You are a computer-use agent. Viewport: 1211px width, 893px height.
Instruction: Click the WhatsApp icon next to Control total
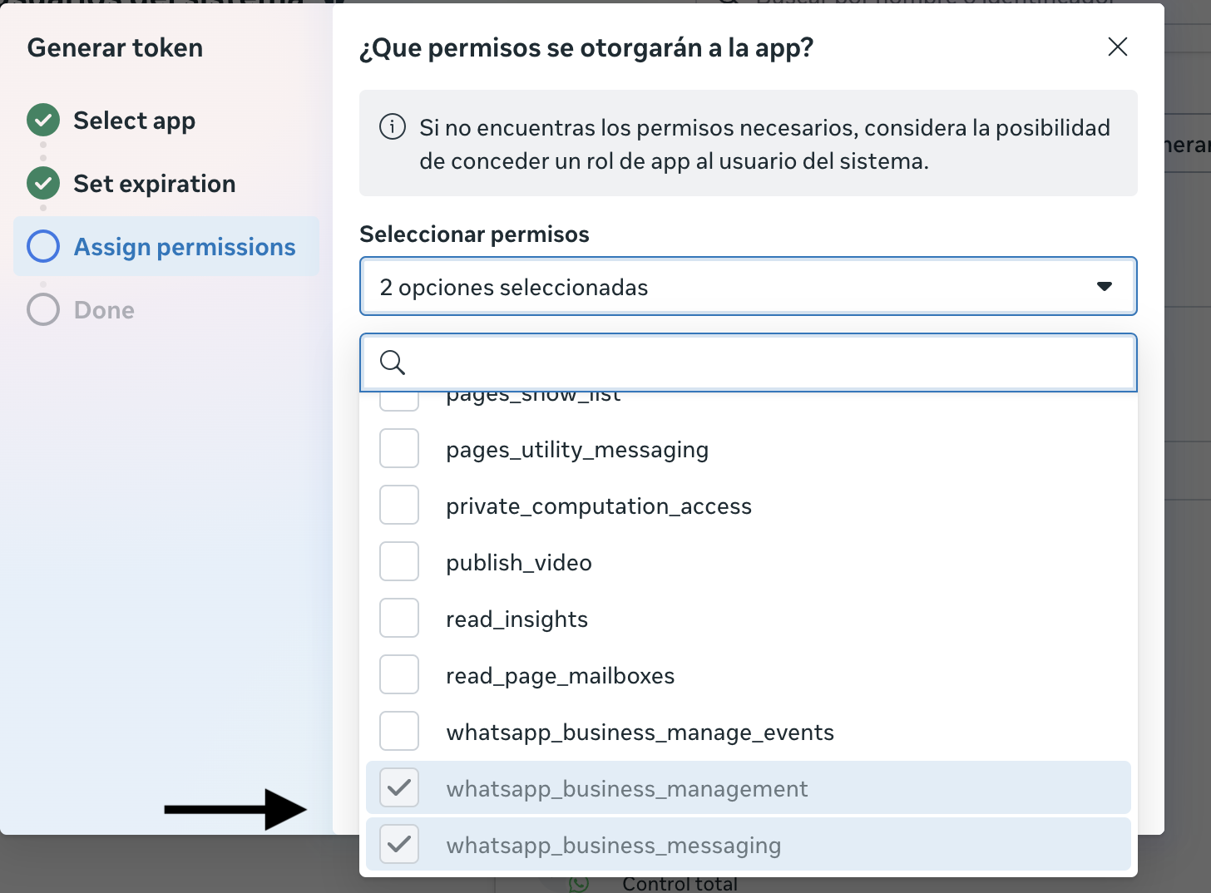pos(579,884)
